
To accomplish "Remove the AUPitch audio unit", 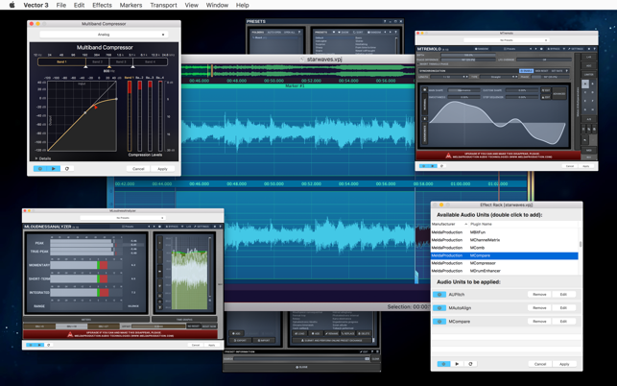I will (539, 295).
